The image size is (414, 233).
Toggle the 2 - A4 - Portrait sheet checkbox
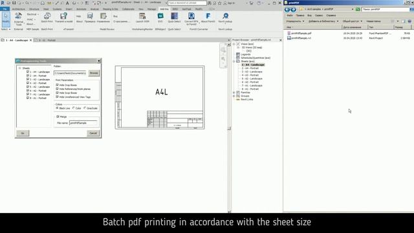point(28,75)
